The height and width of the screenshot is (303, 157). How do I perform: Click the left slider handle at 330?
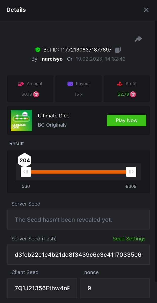(26, 172)
